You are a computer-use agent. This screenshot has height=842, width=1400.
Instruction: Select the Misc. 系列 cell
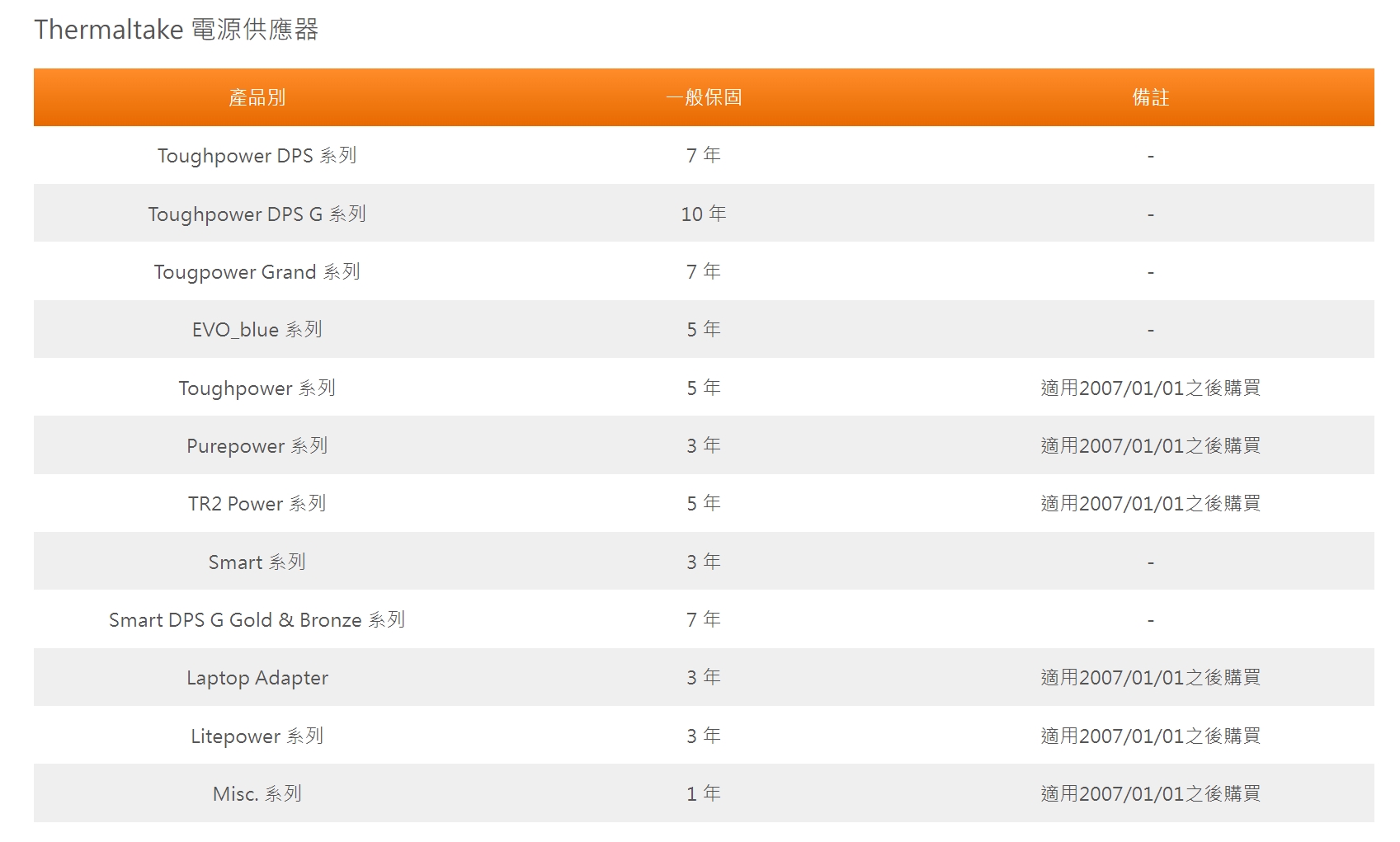point(257,793)
